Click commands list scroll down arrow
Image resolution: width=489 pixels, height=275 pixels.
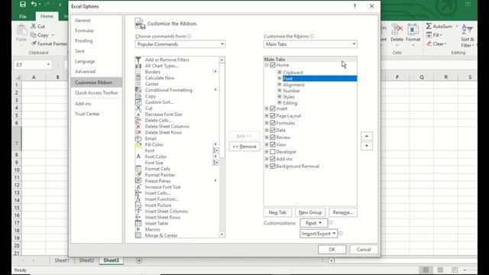pos(222,235)
